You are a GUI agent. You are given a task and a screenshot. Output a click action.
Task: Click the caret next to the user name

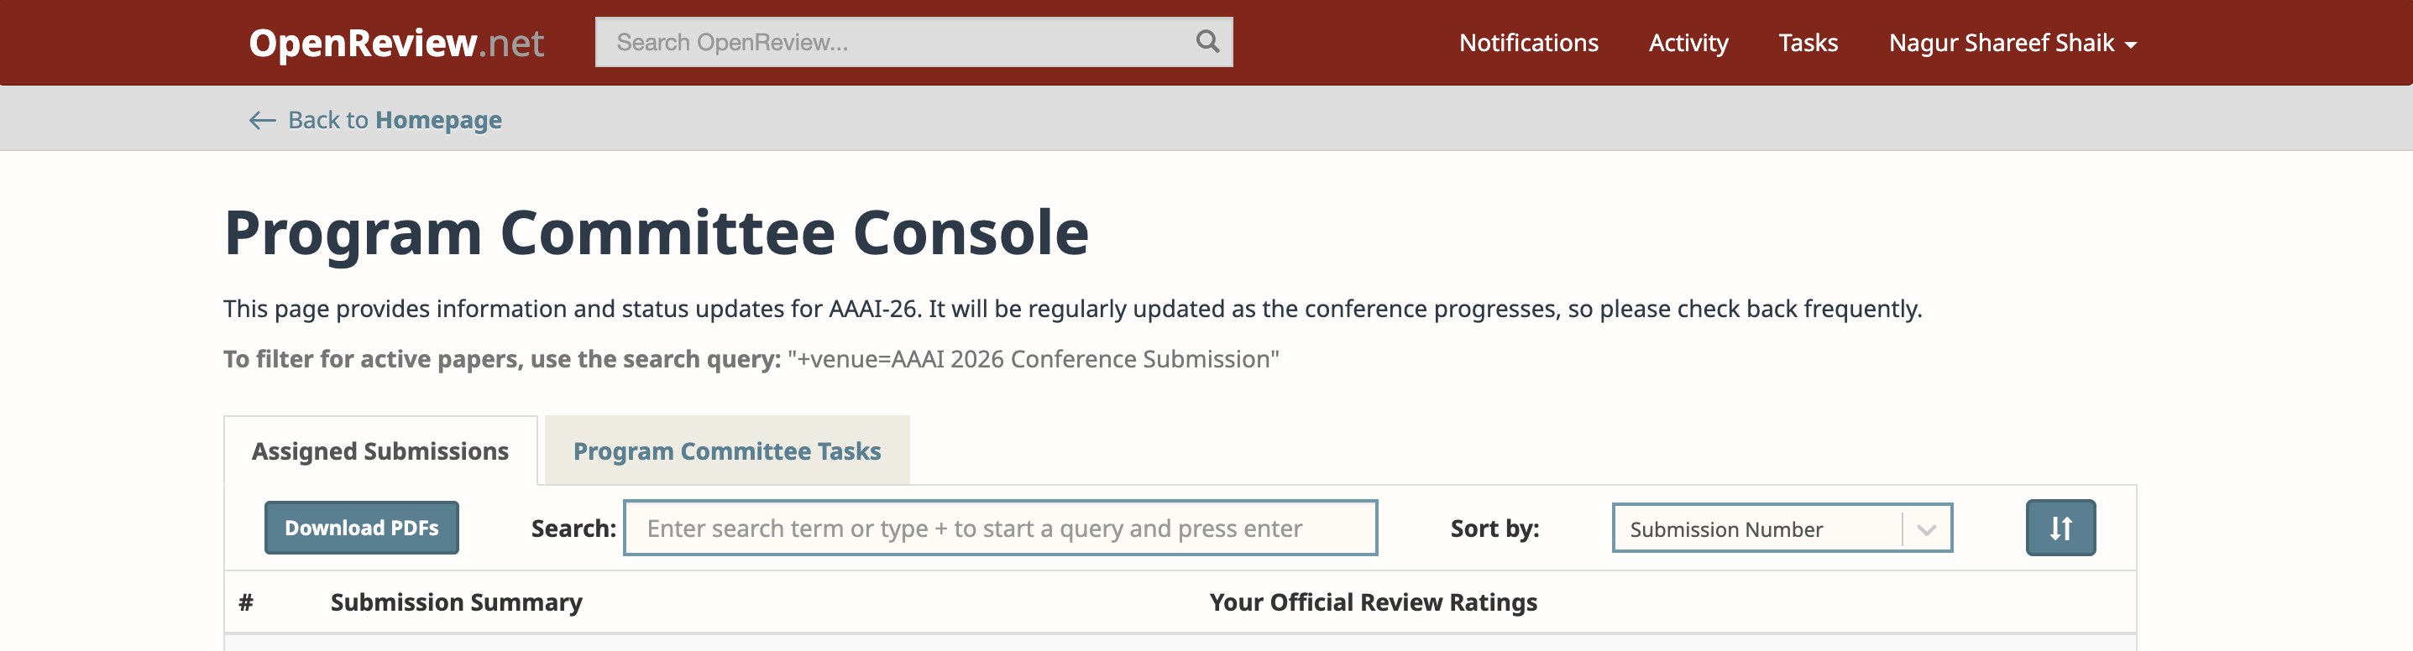click(x=2131, y=45)
